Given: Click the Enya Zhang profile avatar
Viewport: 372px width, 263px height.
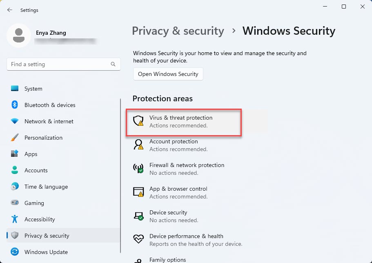Looking at the screenshot, I should tap(18, 36).
